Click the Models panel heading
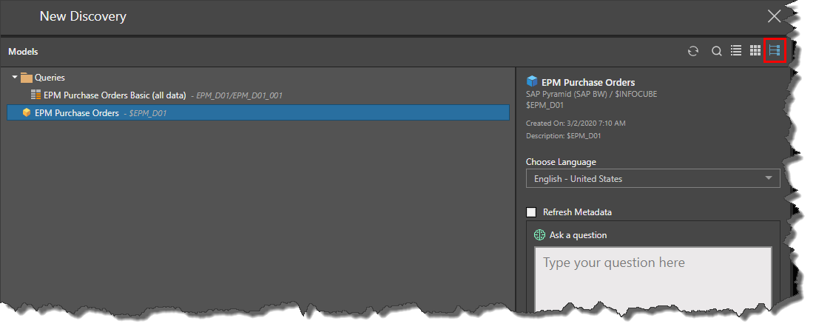This screenshot has height=335, width=816. coord(23,52)
